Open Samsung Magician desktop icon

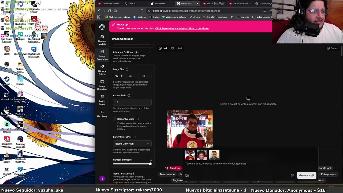pos(20,142)
